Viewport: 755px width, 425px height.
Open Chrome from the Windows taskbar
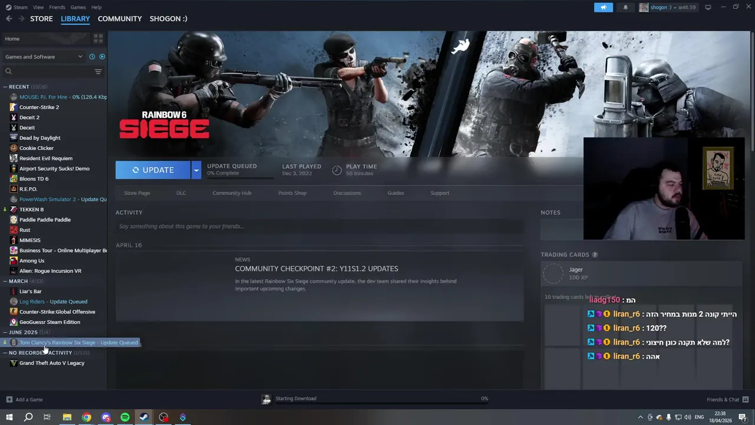(x=87, y=417)
